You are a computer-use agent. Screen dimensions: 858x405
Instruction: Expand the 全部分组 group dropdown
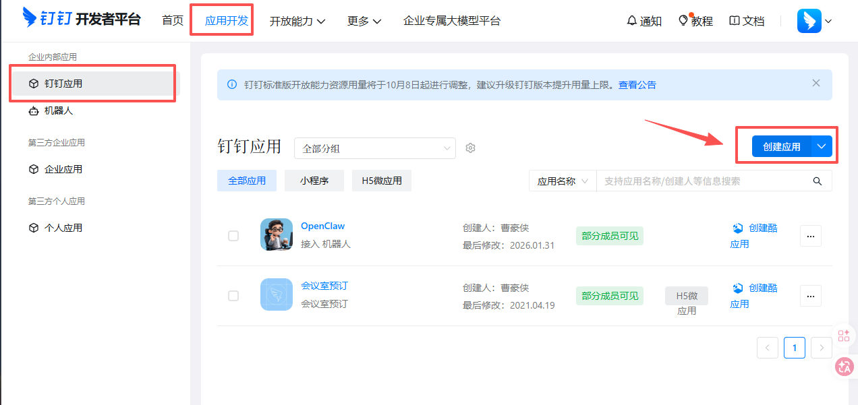(374, 148)
